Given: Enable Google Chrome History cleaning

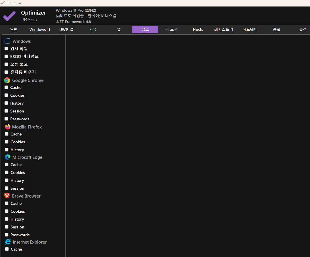Looking at the screenshot, I should point(6,103).
